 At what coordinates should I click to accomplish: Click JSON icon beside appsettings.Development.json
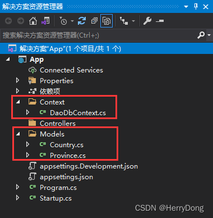pyautogui.click(x=33, y=166)
